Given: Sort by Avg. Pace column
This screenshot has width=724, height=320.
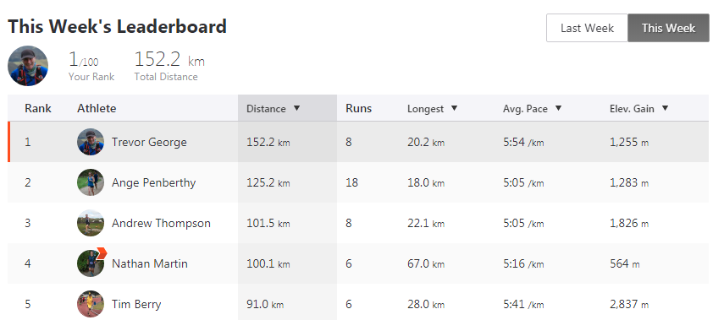Looking at the screenshot, I should pyautogui.click(x=533, y=109).
